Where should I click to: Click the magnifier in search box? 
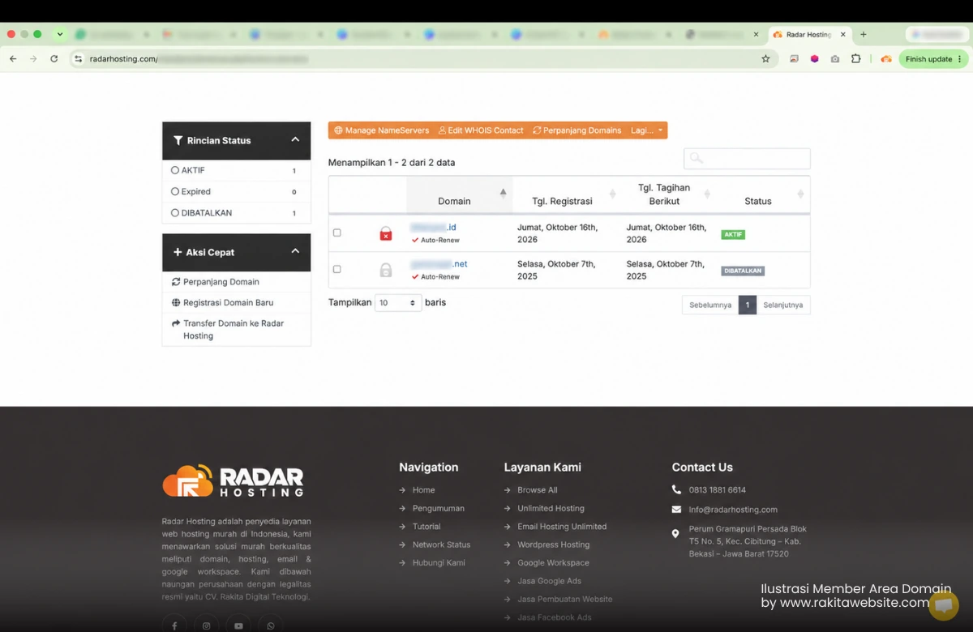pos(697,159)
